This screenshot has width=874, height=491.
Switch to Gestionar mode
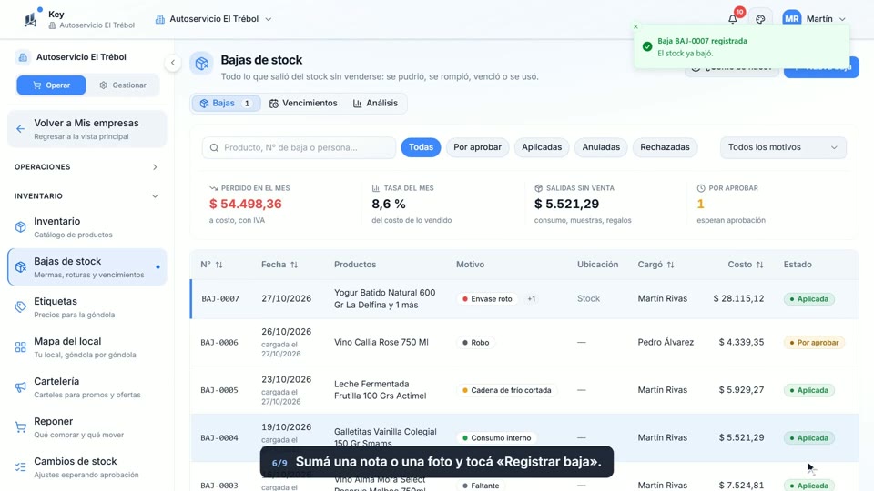coord(123,85)
